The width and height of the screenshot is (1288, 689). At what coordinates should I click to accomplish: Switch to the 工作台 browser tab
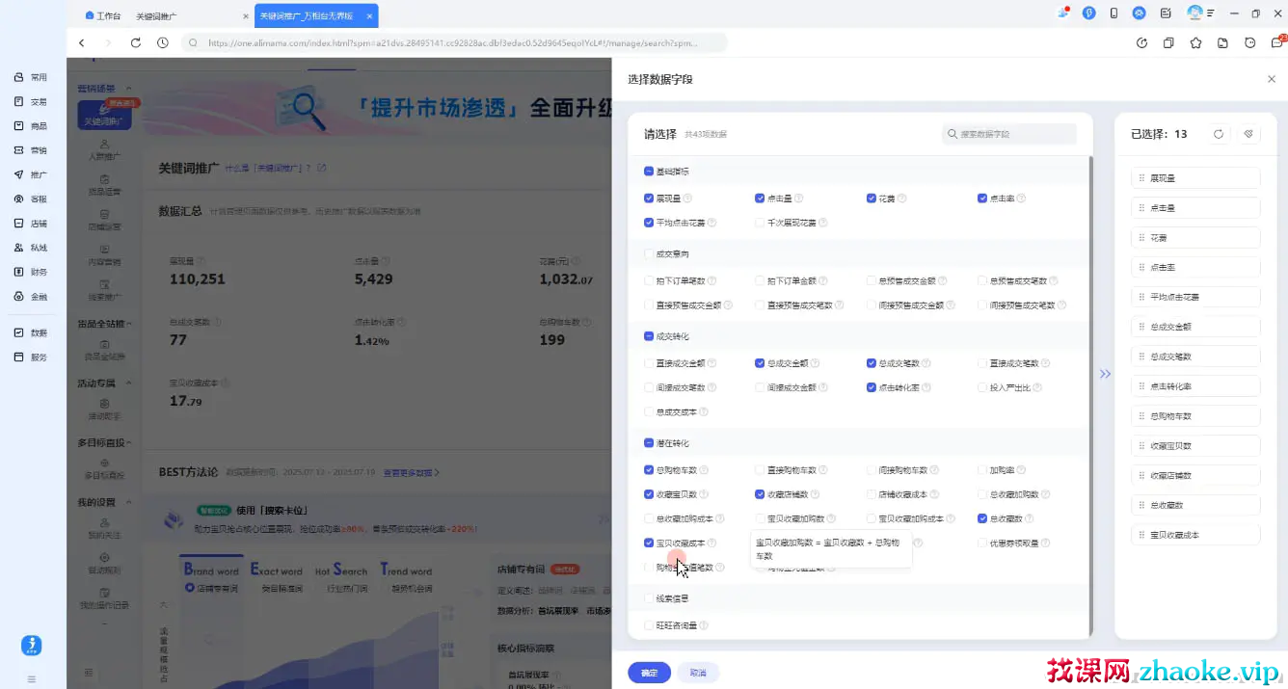click(x=103, y=16)
